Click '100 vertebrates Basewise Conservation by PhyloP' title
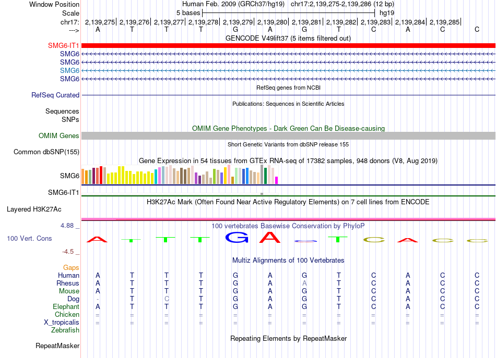The width and height of the screenshot is (496, 358). 288,226
